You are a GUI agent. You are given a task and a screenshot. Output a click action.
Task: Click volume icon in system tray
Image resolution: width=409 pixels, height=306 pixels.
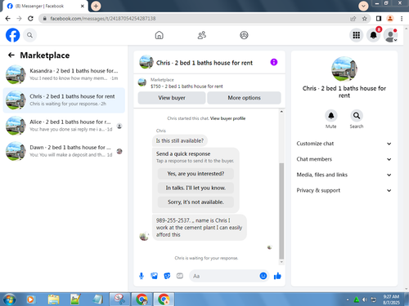tap(365, 299)
